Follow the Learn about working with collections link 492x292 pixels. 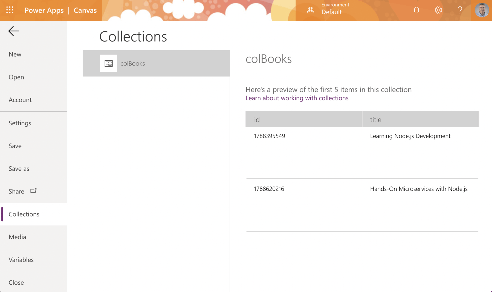(x=297, y=98)
